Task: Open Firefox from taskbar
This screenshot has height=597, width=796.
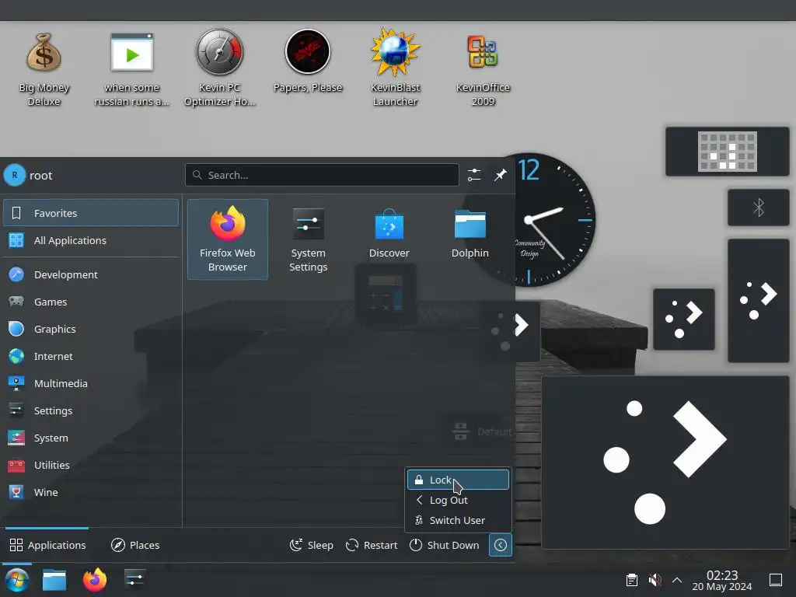Action: [95, 580]
